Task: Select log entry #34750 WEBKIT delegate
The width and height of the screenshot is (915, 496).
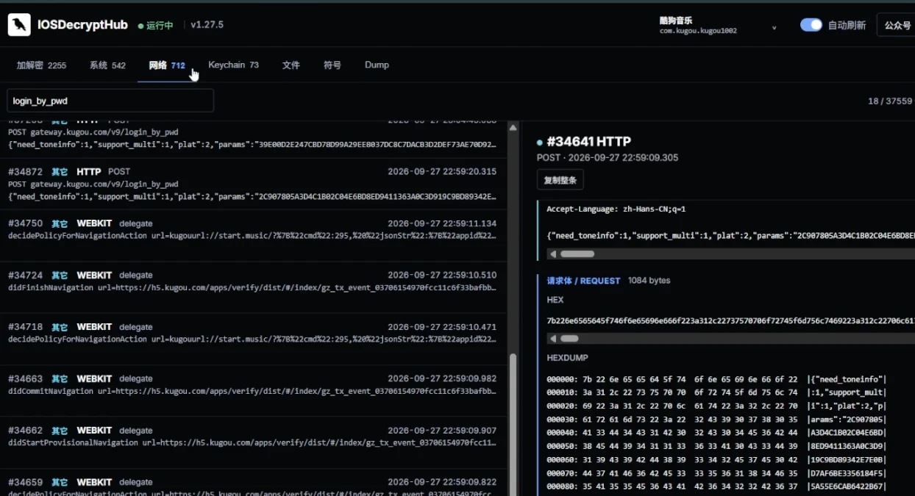Action: (253, 235)
